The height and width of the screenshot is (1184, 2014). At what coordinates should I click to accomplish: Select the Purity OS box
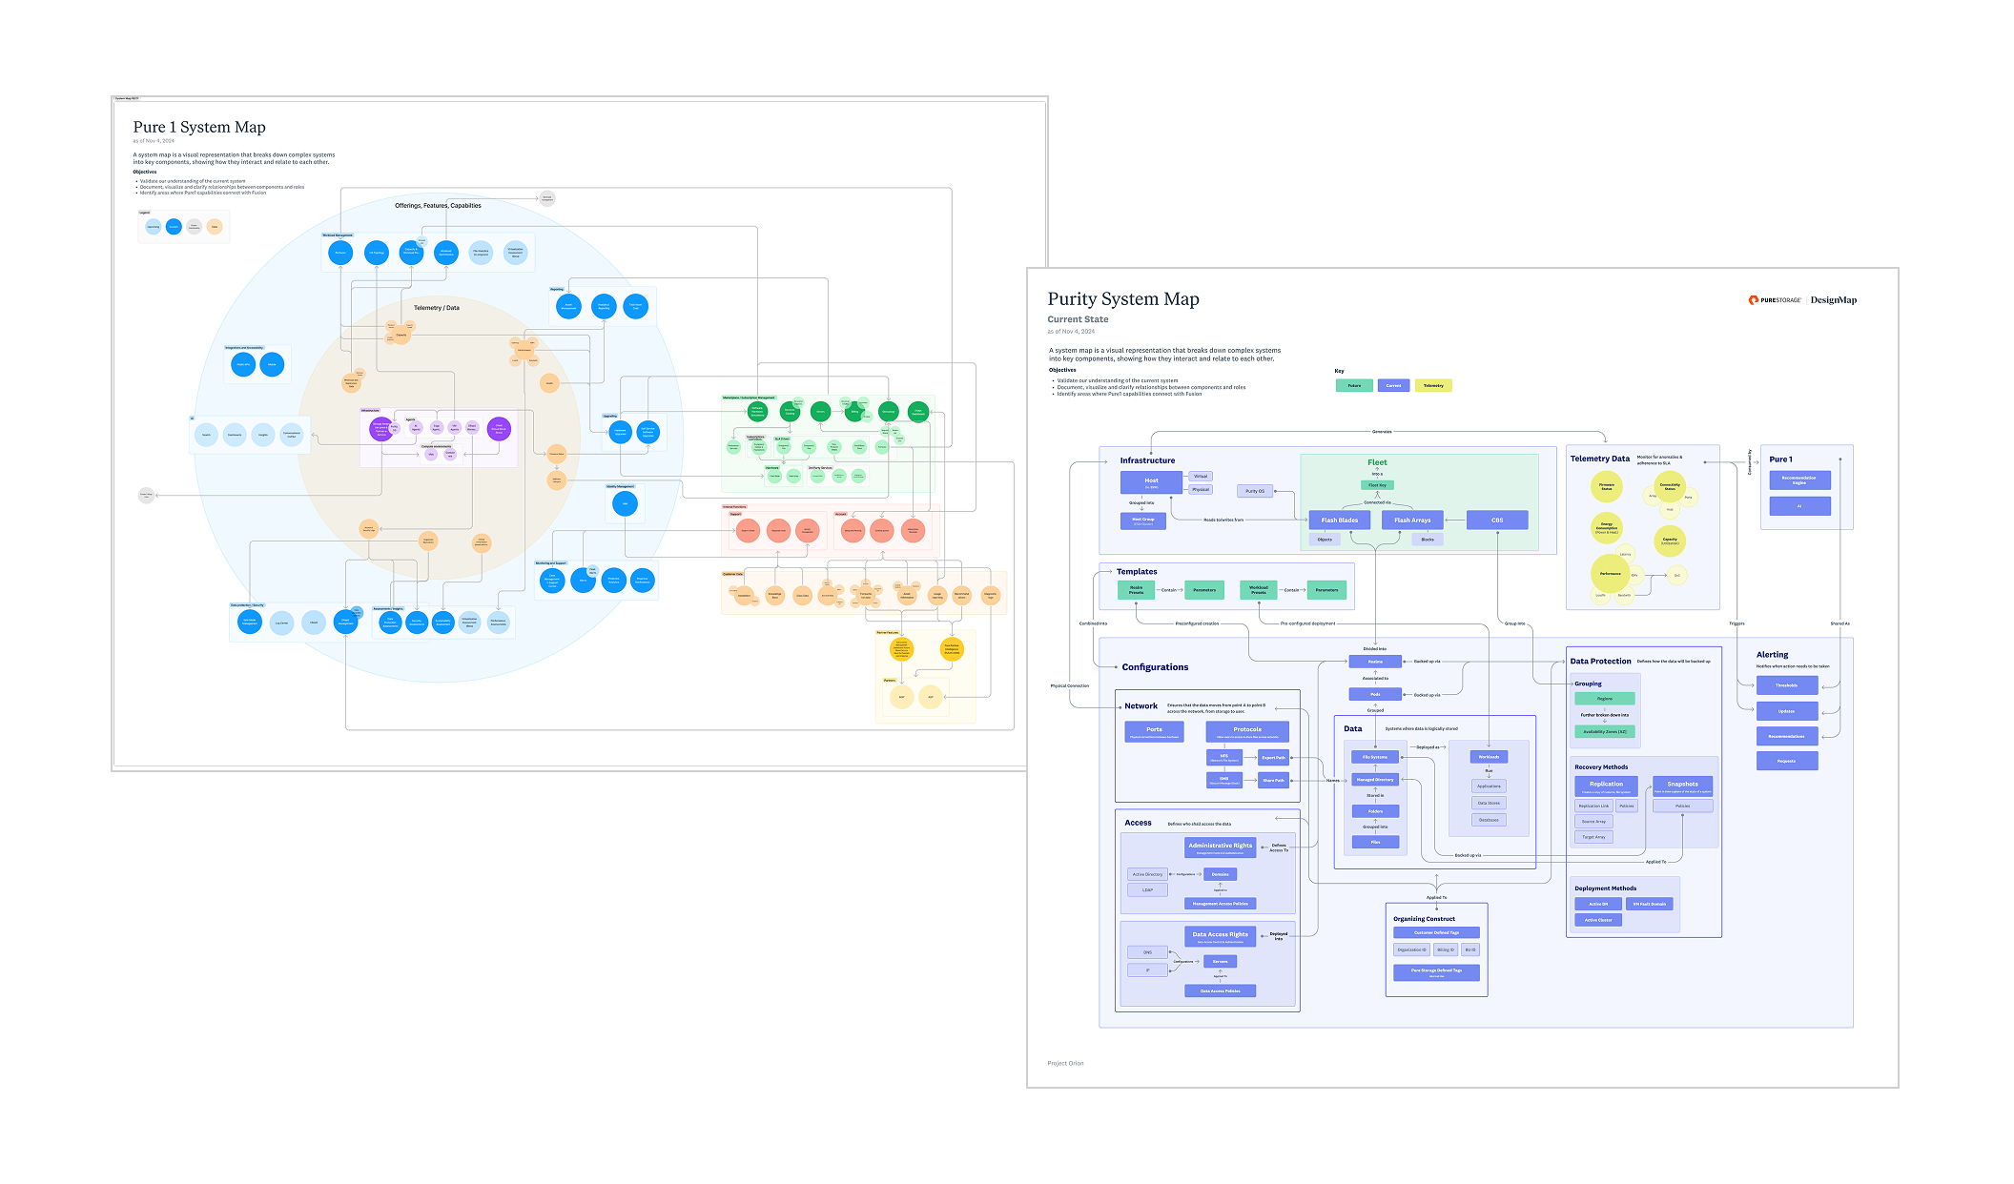[x=1254, y=491]
